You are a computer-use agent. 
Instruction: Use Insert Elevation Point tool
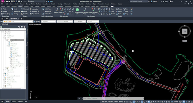click(84, 11)
